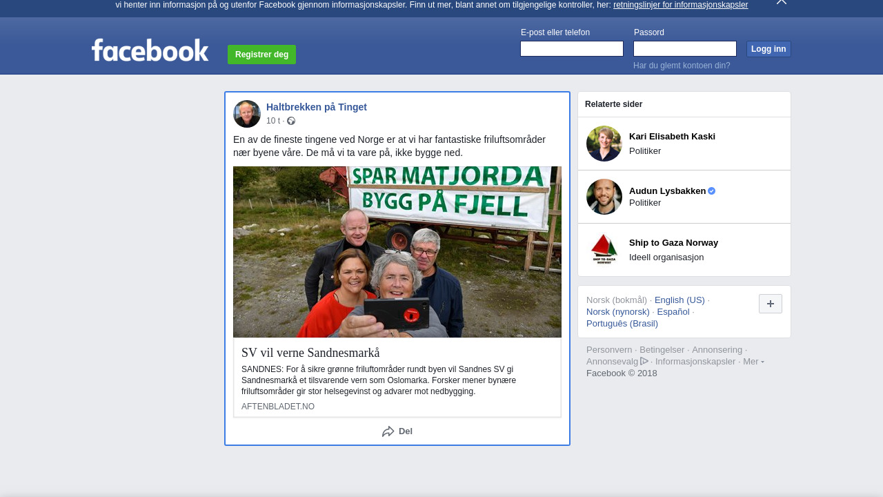Viewport: 883px width, 497px height.
Task: Click the Logg inn button
Action: pyautogui.click(x=768, y=49)
